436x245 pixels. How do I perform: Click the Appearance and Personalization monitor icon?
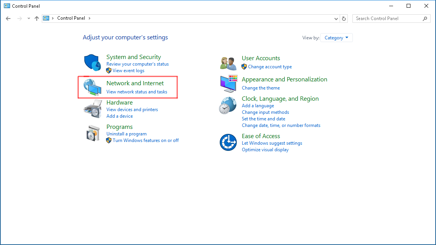[228, 84]
